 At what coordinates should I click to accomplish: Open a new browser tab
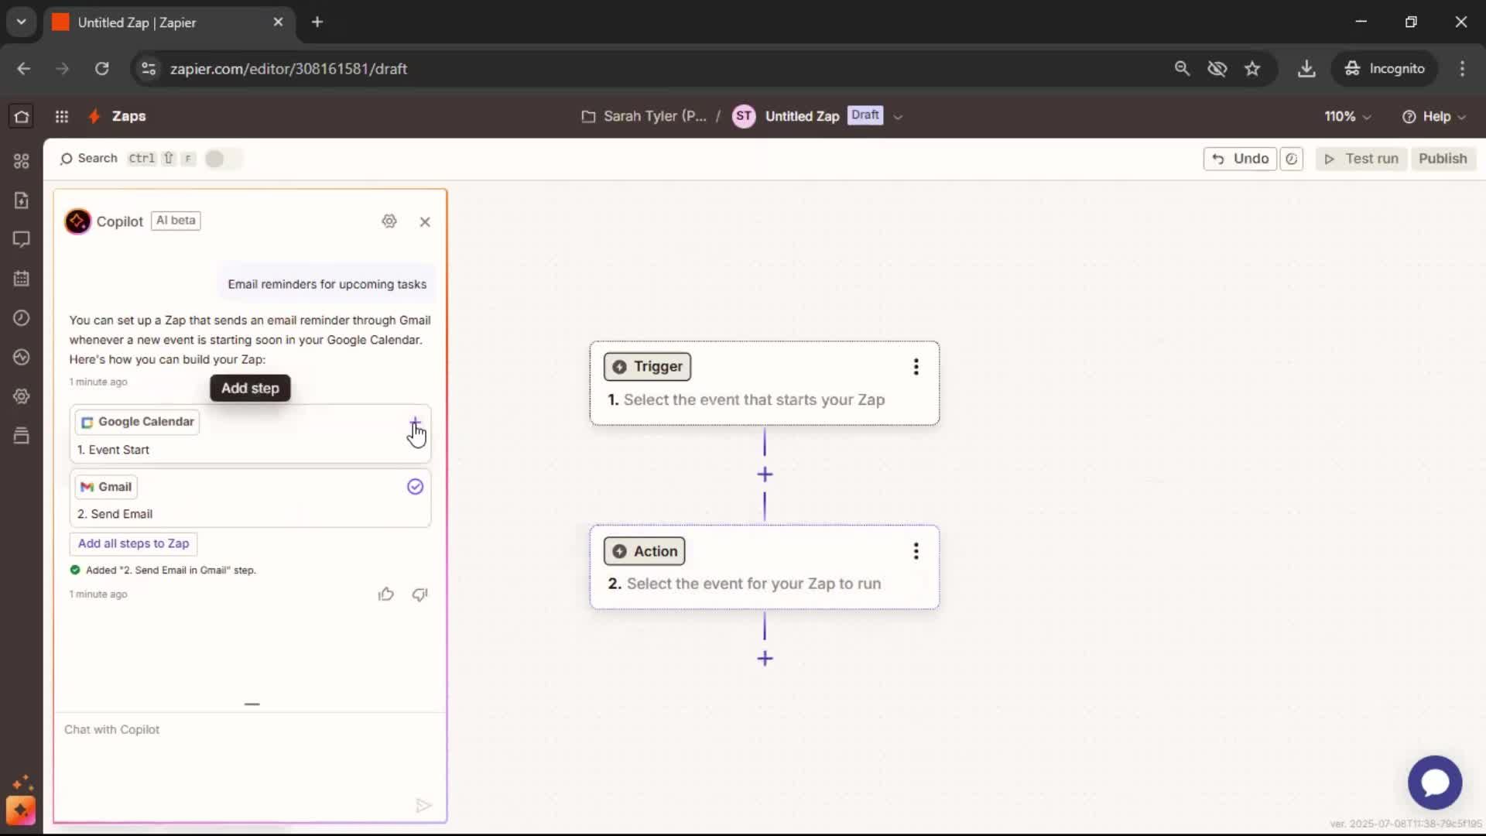tap(317, 22)
